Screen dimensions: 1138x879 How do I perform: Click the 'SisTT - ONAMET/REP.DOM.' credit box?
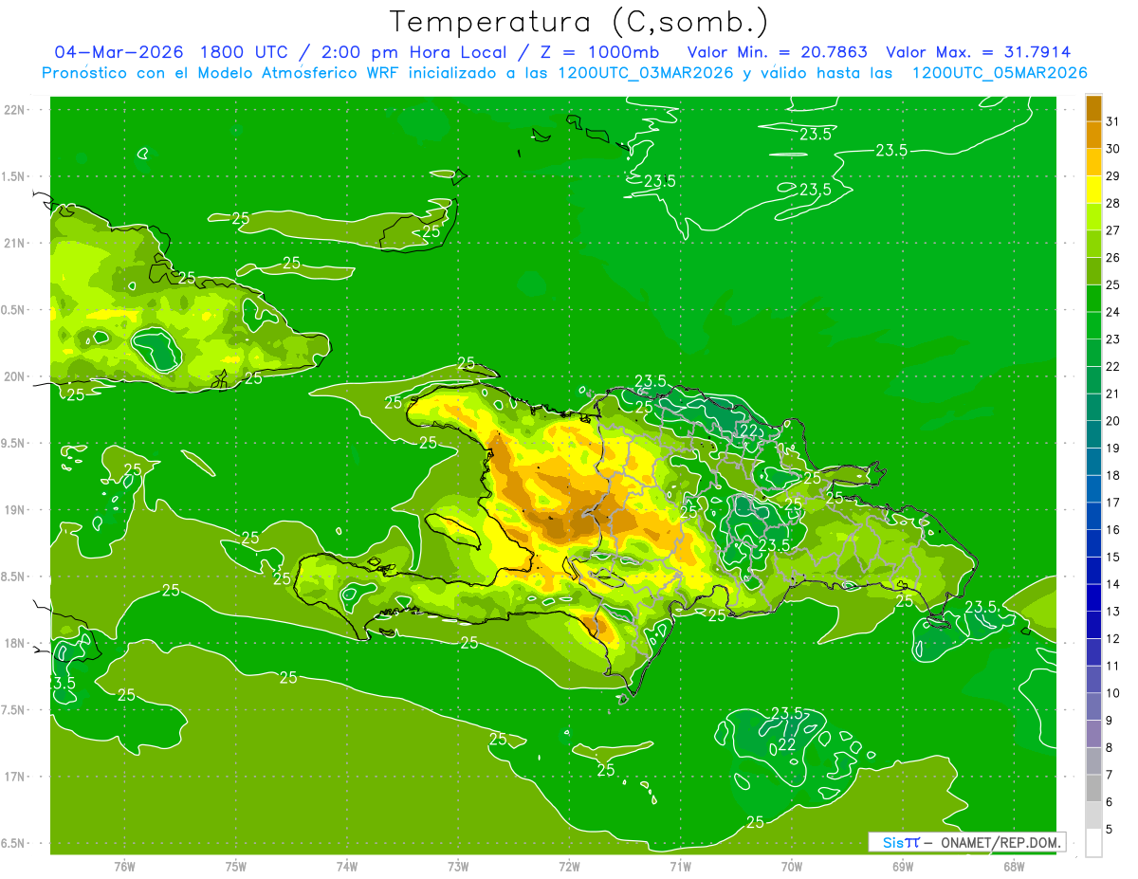click(966, 842)
